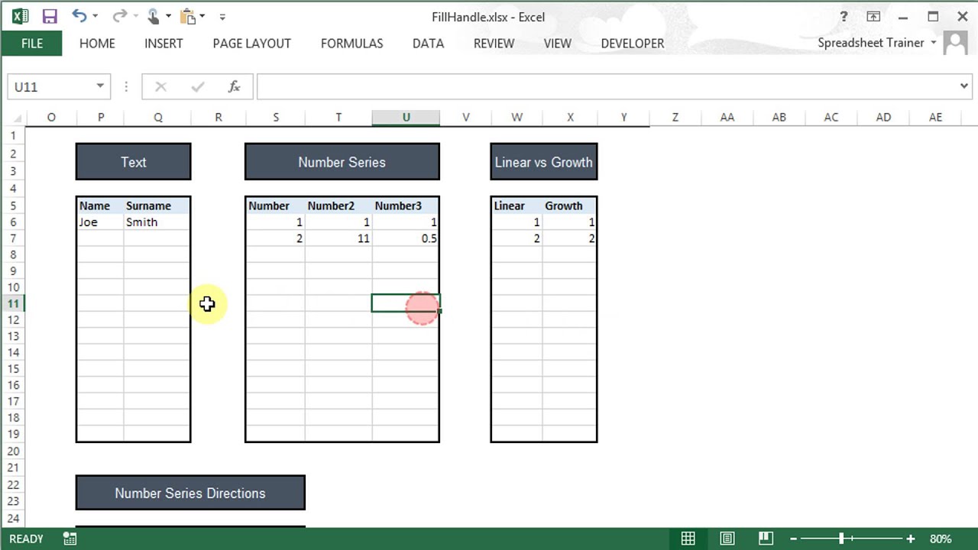Open the Spreadsheet Trainer account dropdown
This screenshot has width=978, height=550.
pyautogui.click(x=933, y=43)
